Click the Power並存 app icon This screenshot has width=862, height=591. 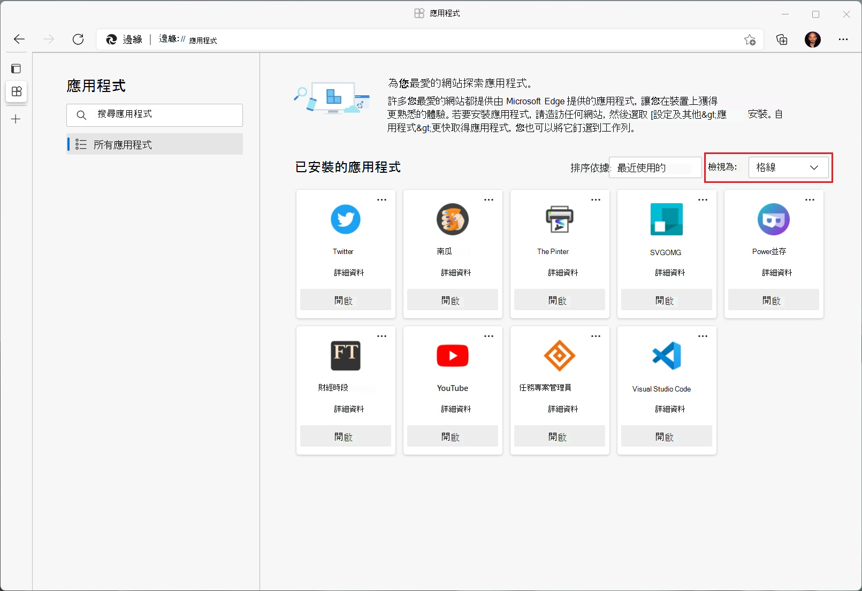pos(774,219)
